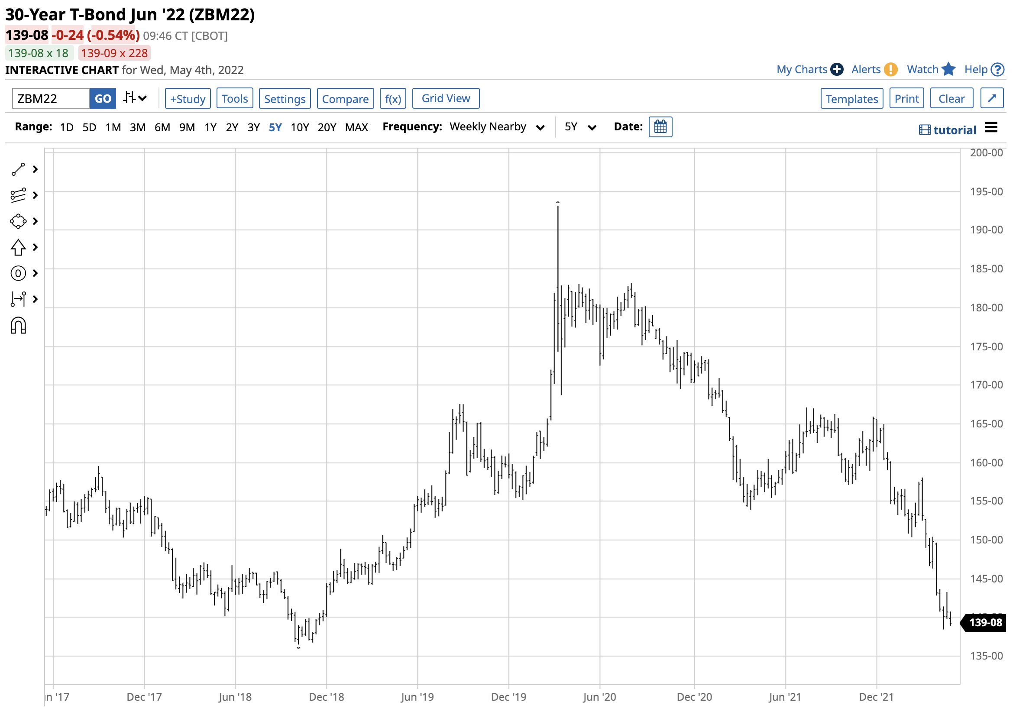Viewport: 1029px width, 718px height.
Task: Select the multi-line channel drawing tool
Action: pyautogui.click(x=18, y=196)
